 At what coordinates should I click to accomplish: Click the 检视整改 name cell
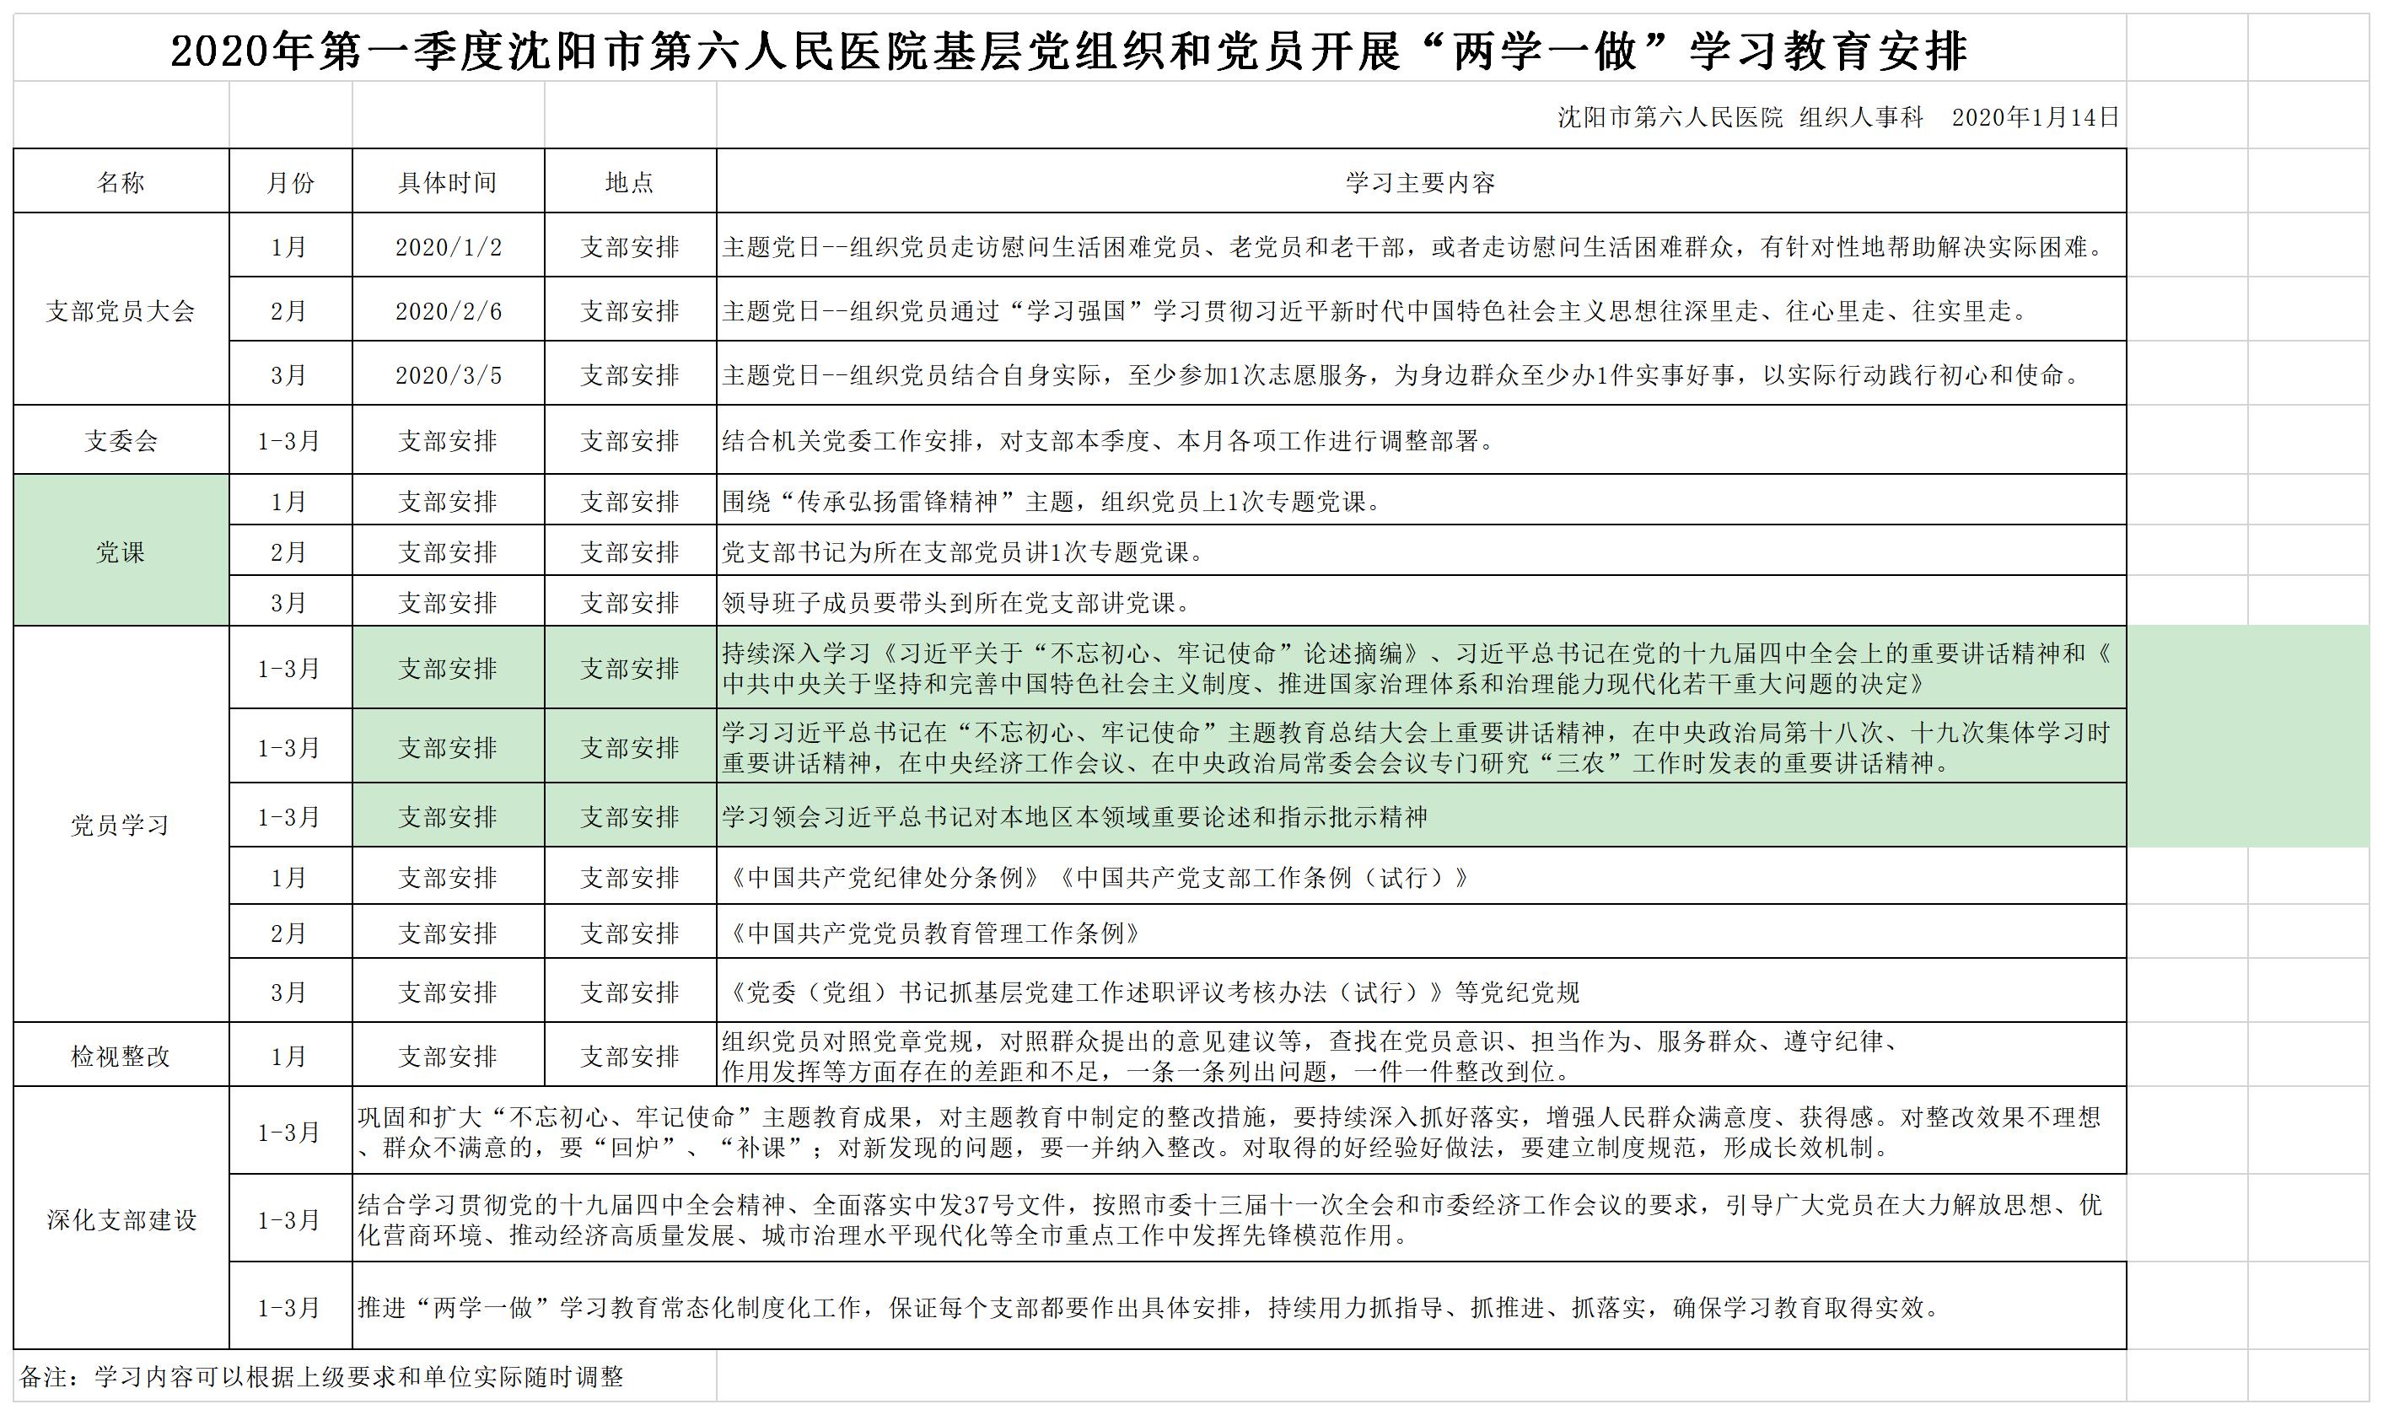pos(120,1056)
